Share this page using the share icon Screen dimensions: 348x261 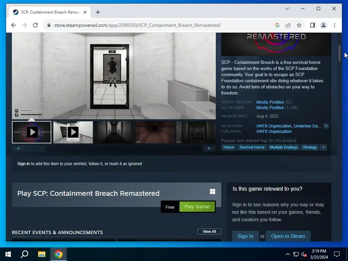click(288, 25)
